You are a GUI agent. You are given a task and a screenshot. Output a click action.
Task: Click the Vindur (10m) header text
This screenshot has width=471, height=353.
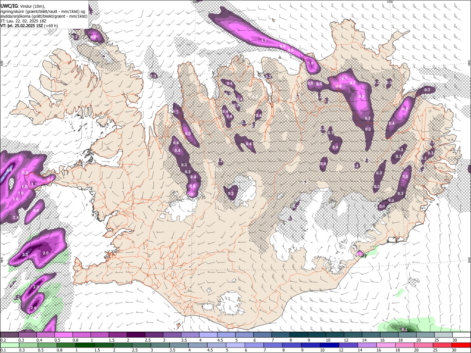(32, 6)
